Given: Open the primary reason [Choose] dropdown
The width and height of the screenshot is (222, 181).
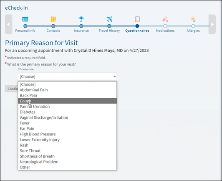Looking at the screenshot, I should pos(67,76).
